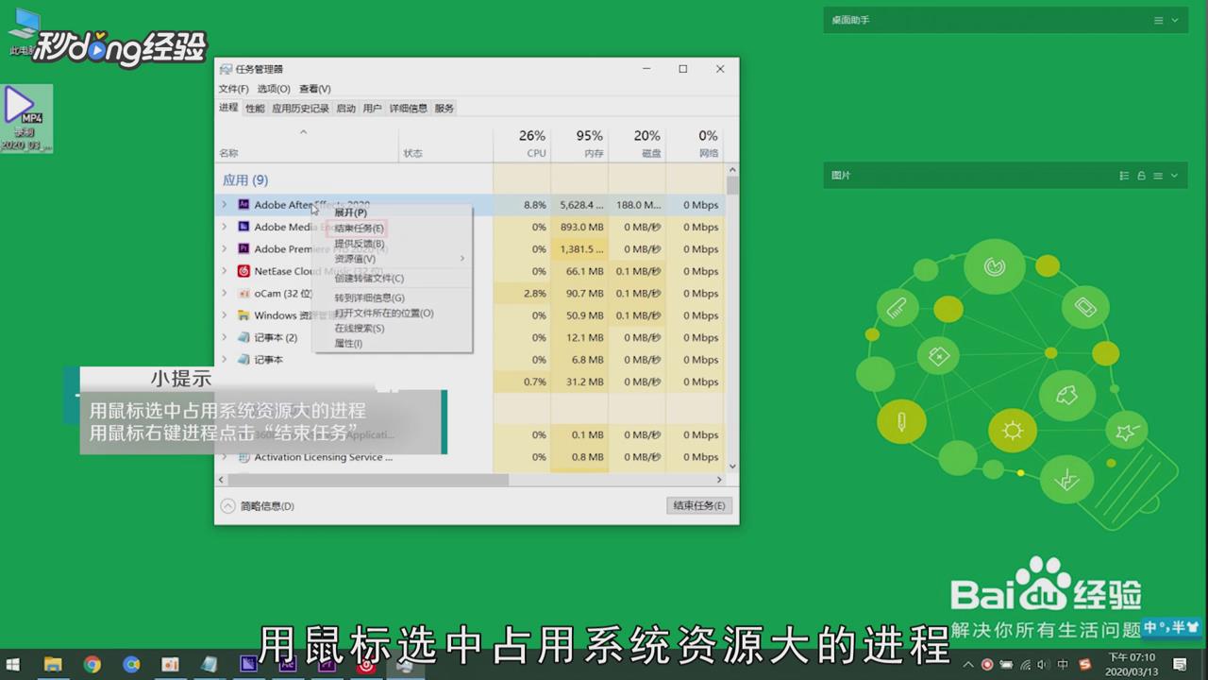Click the Adobe After Effects process icon

243,204
